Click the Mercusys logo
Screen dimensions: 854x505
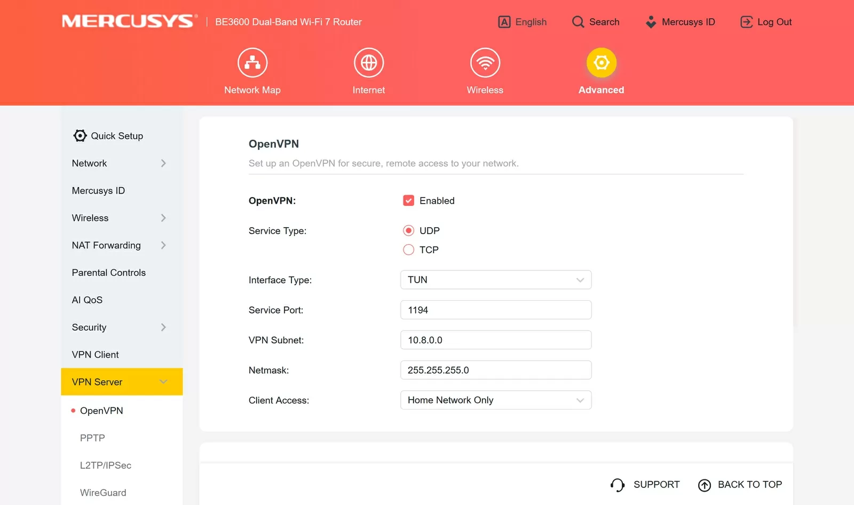130,21
